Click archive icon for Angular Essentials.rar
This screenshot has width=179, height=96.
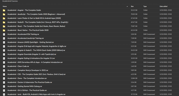(x=4, y=54)
